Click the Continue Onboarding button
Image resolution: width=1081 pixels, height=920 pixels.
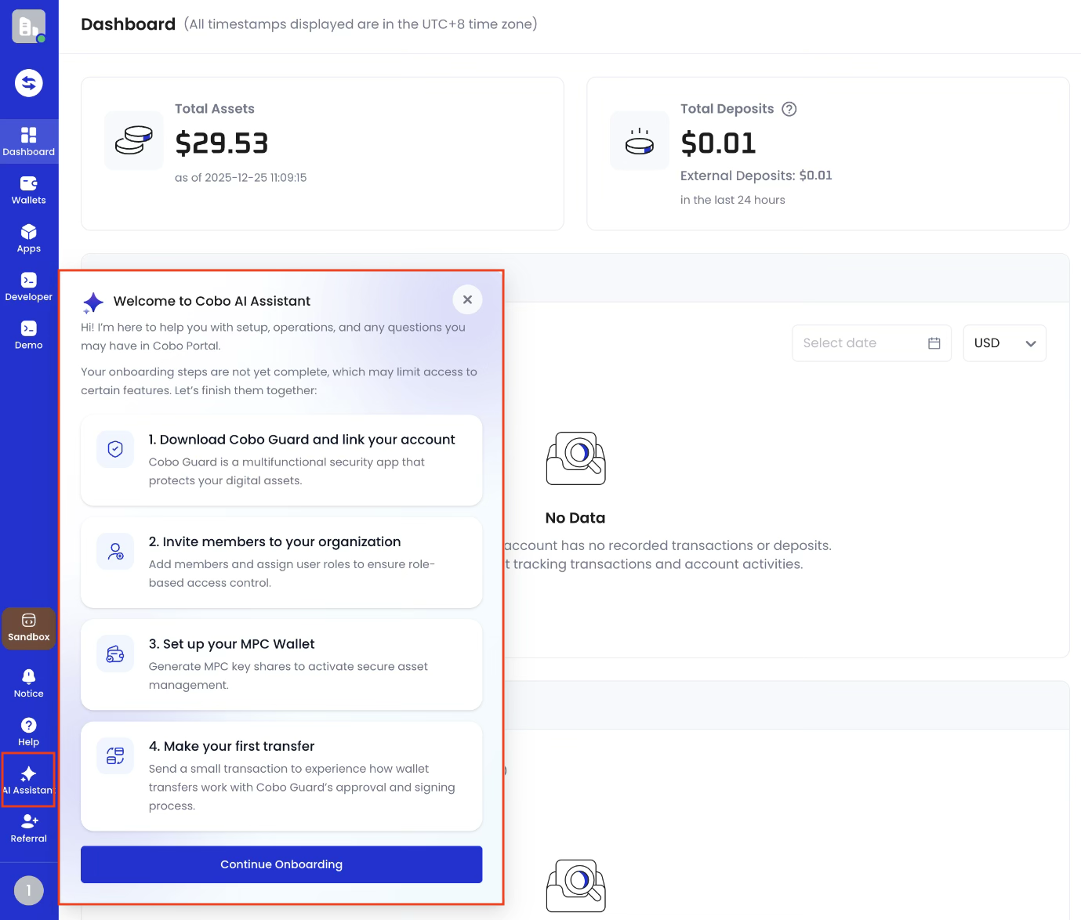coord(281,864)
